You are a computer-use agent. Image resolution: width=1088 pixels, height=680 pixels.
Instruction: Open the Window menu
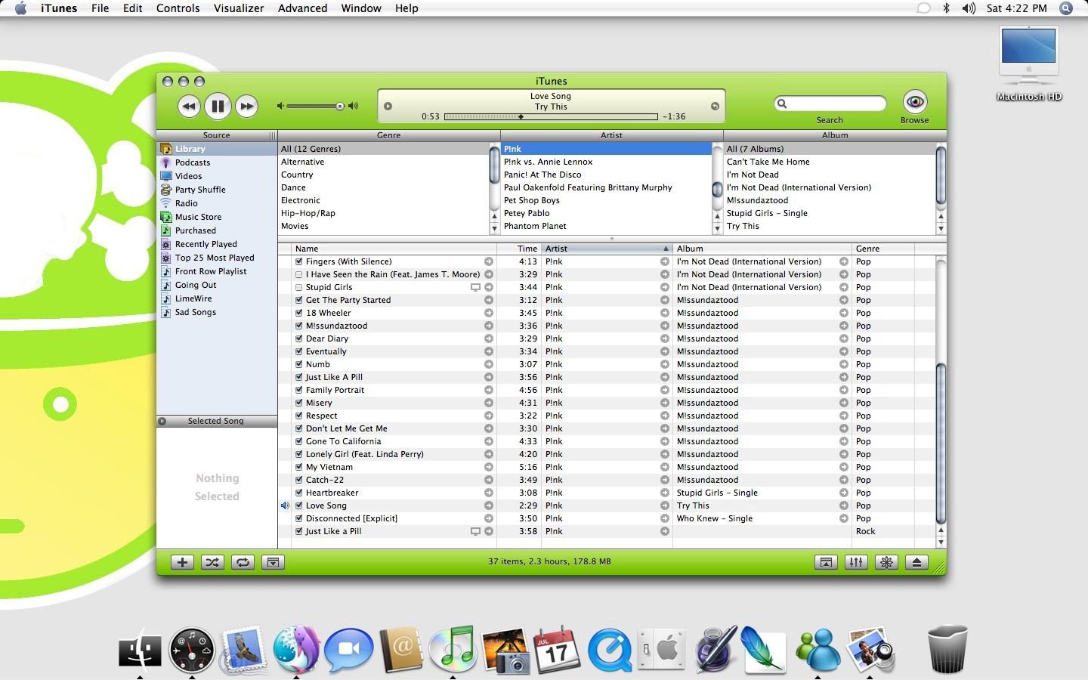click(x=361, y=8)
